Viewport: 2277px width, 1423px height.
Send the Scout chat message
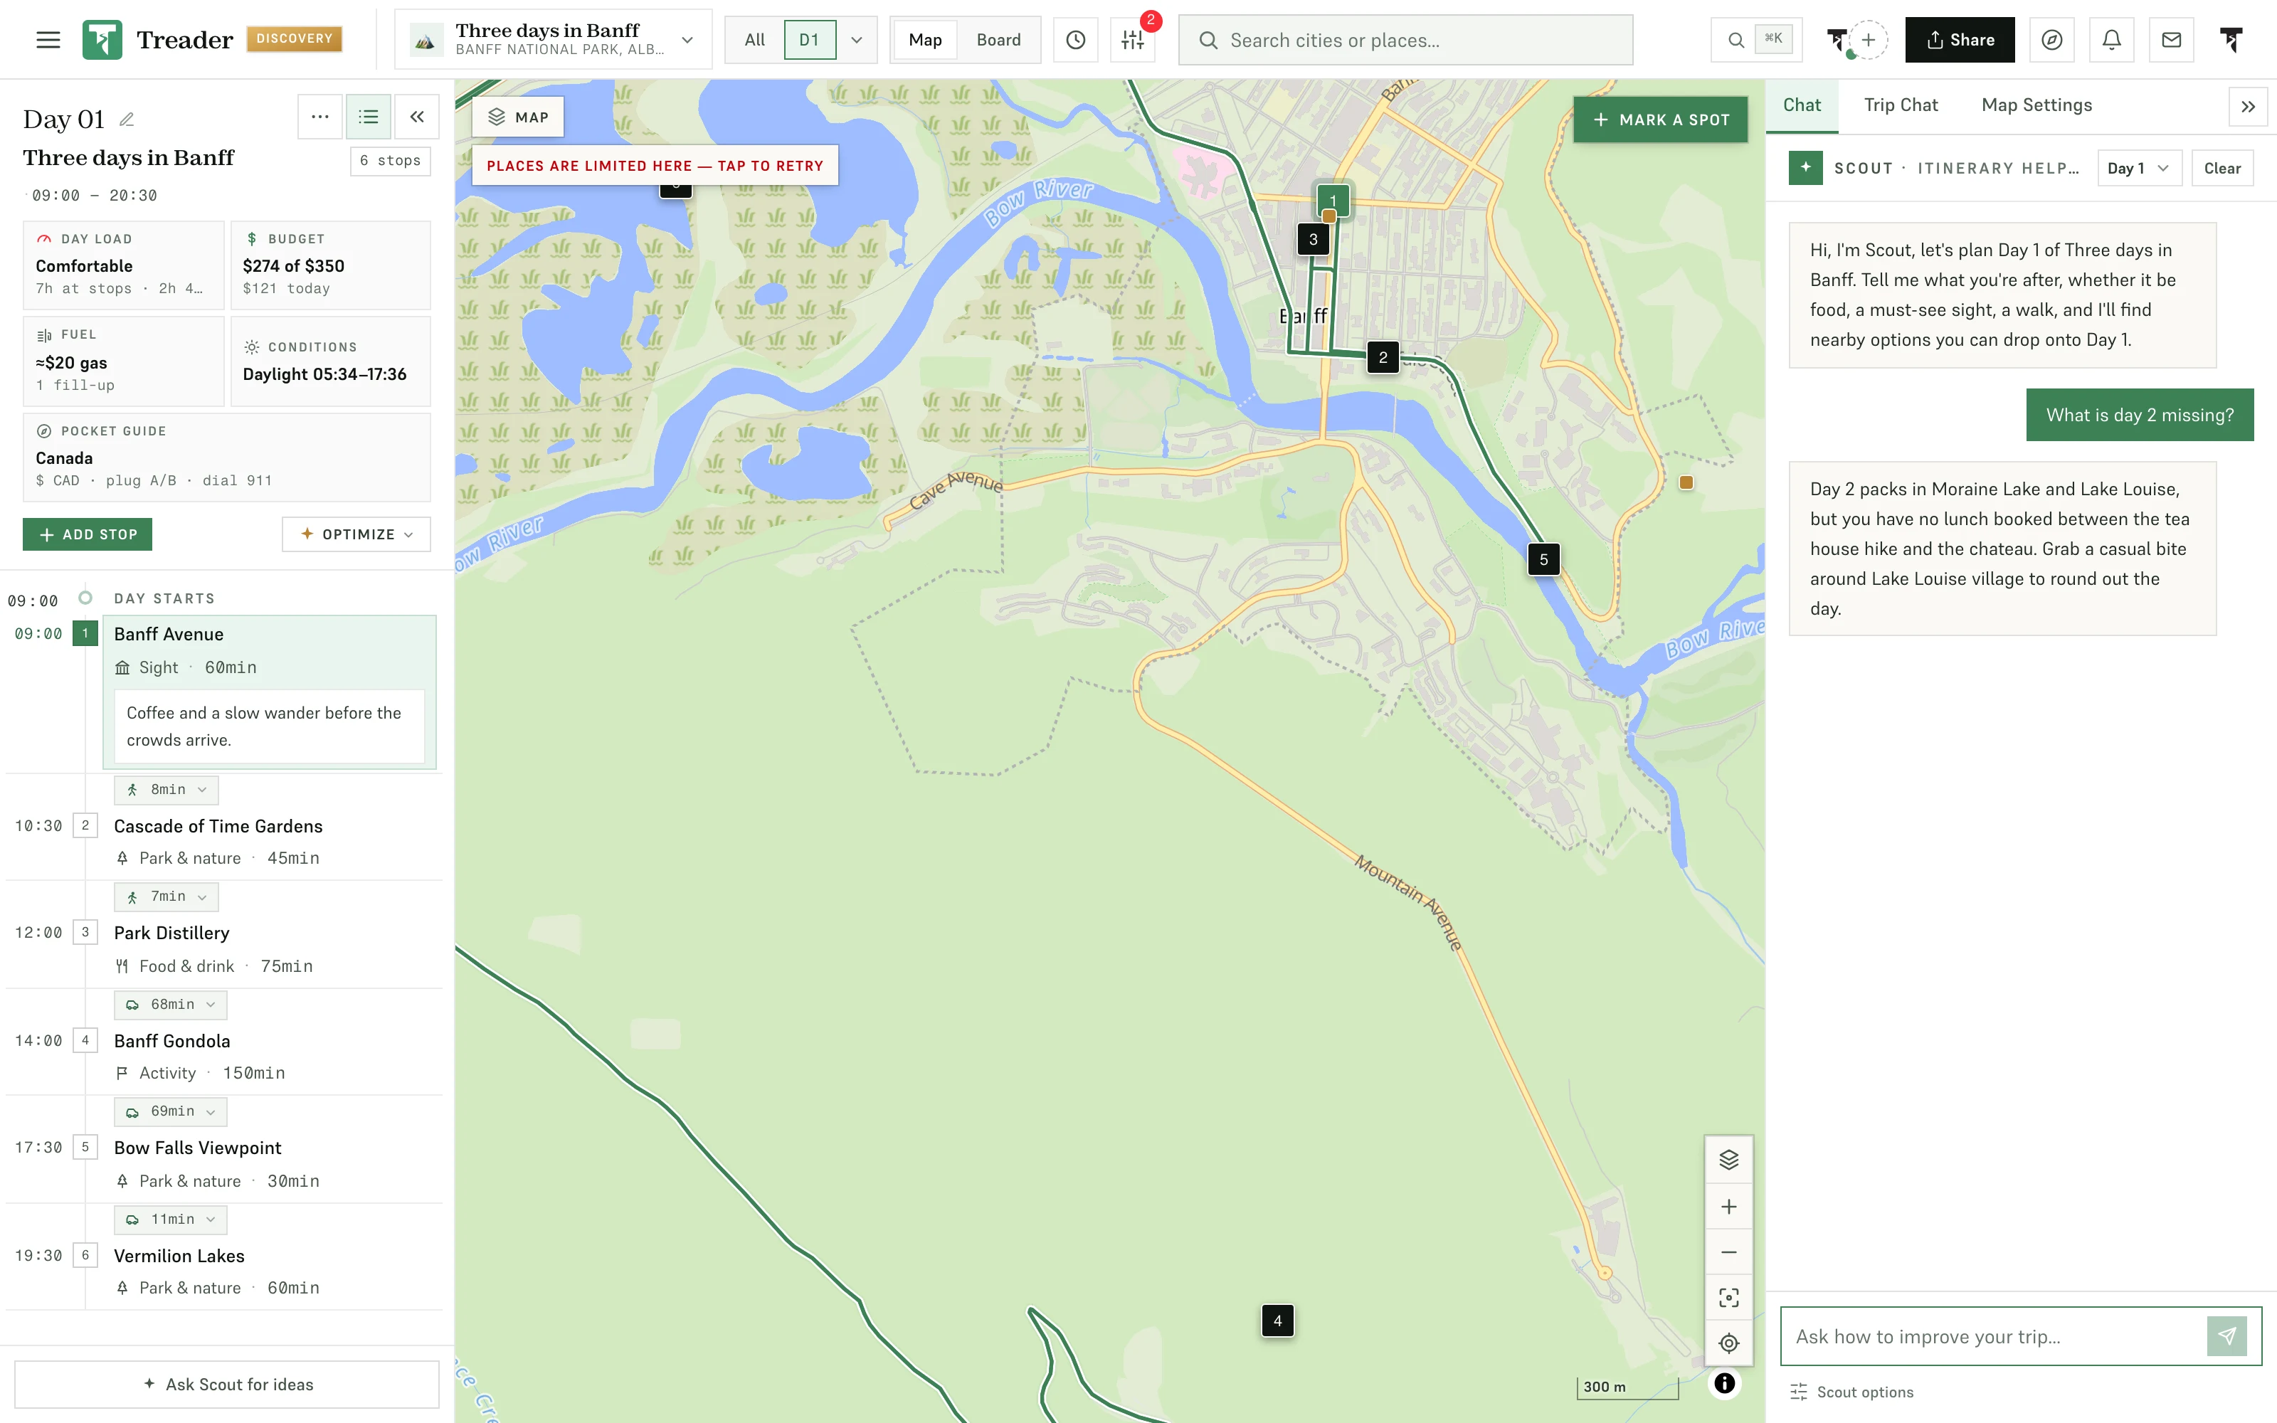coord(2227,1335)
